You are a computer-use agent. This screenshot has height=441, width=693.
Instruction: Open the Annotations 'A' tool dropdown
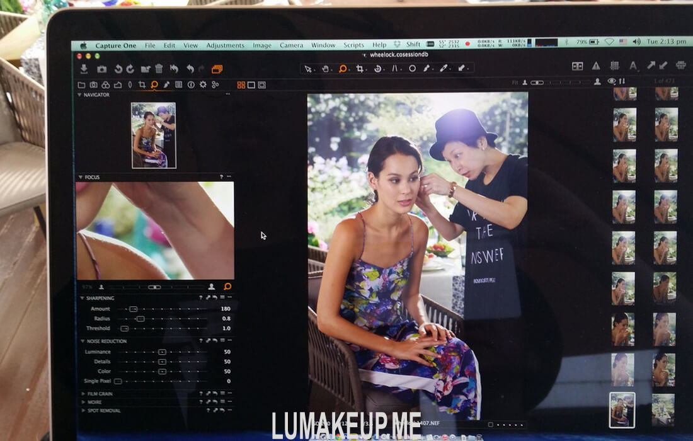pyautogui.click(x=633, y=66)
